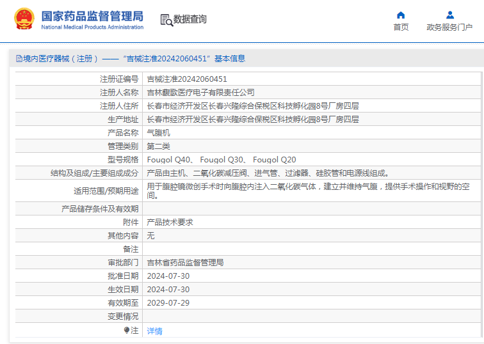Screen dimensions: 484x344
Task: Click the 数据查询 search document icon
Action: pos(166,20)
